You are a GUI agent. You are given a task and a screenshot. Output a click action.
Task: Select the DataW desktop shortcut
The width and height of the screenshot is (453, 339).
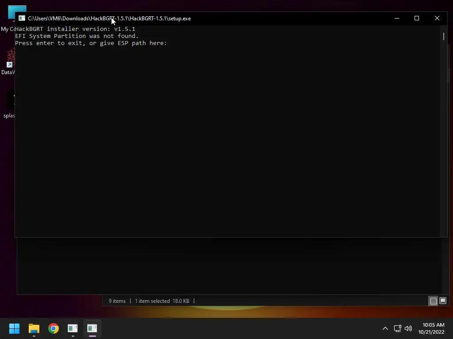pos(8,61)
